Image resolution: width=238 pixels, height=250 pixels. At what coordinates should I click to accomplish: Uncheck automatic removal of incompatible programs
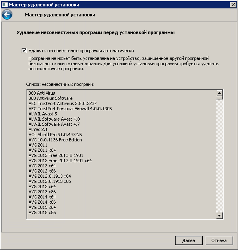24,51
